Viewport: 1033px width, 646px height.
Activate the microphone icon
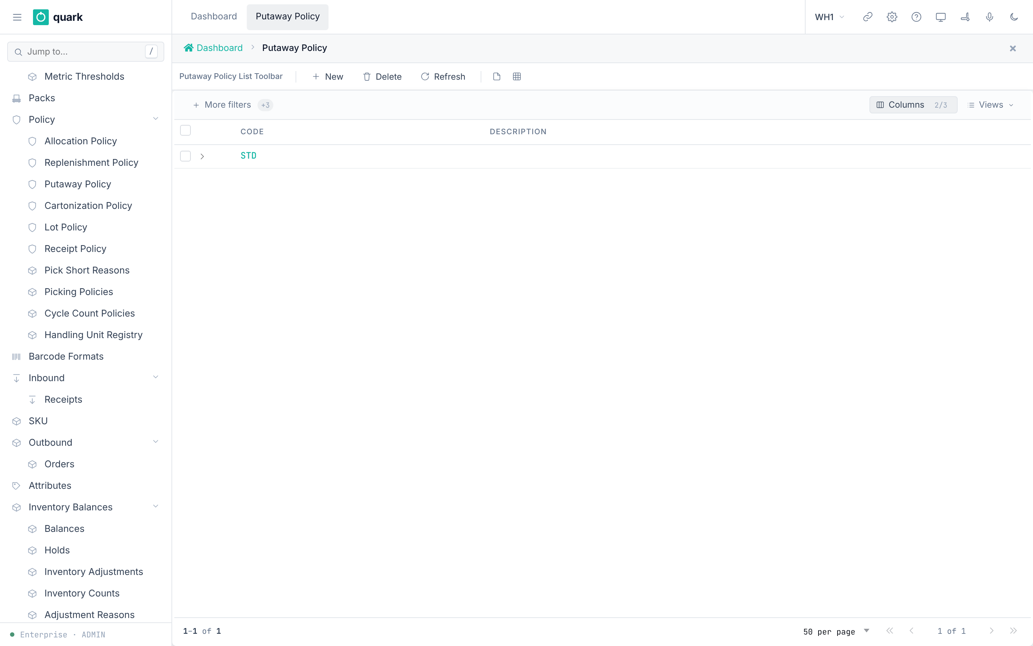[x=989, y=17]
